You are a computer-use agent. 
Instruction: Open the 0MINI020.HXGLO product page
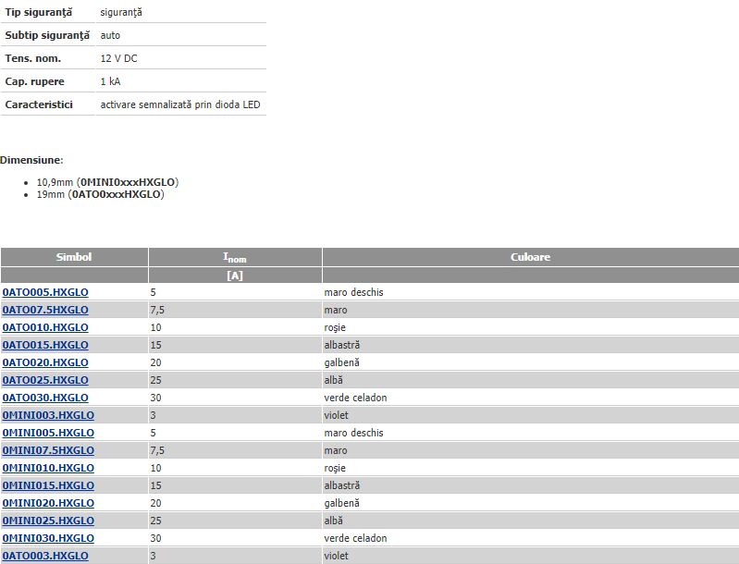click(48, 503)
